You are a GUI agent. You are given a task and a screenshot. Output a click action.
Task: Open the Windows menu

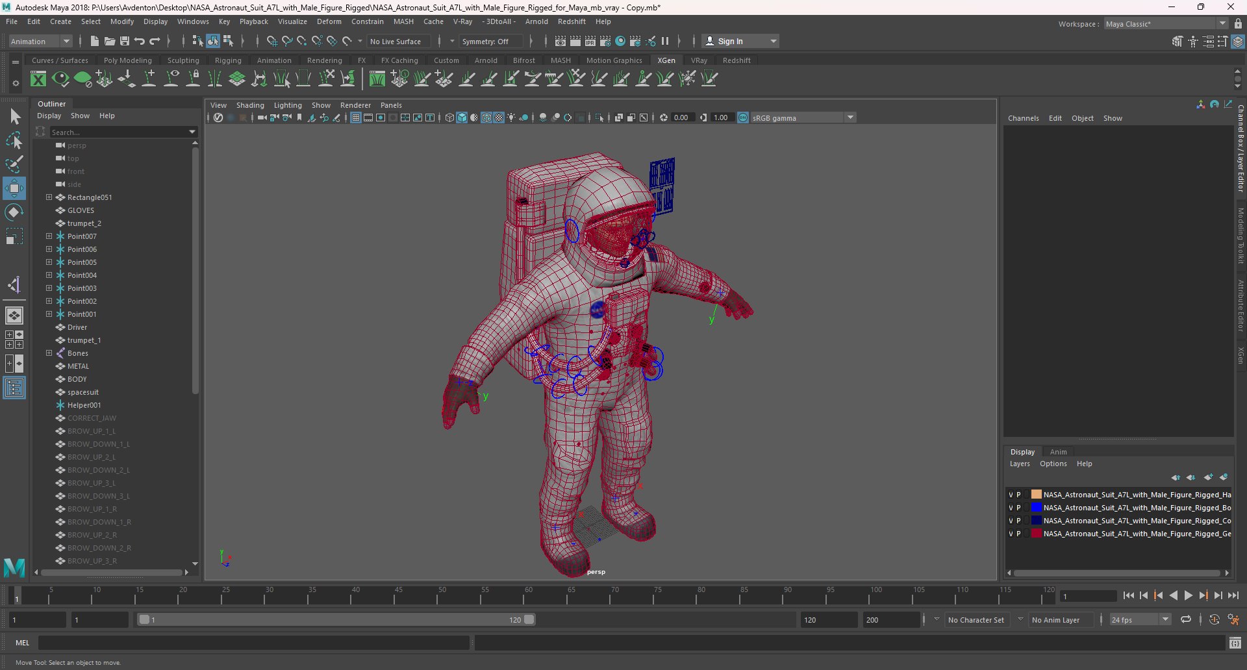[193, 21]
